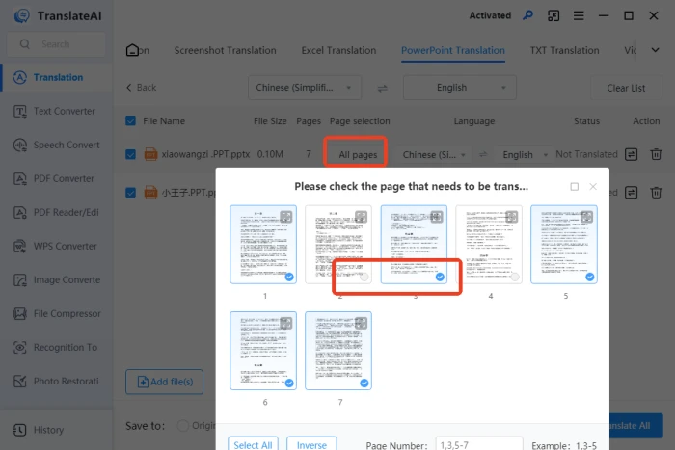Image resolution: width=675 pixels, height=450 pixels.
Task: Click the Page Number input field
Action: pos(478,444)
